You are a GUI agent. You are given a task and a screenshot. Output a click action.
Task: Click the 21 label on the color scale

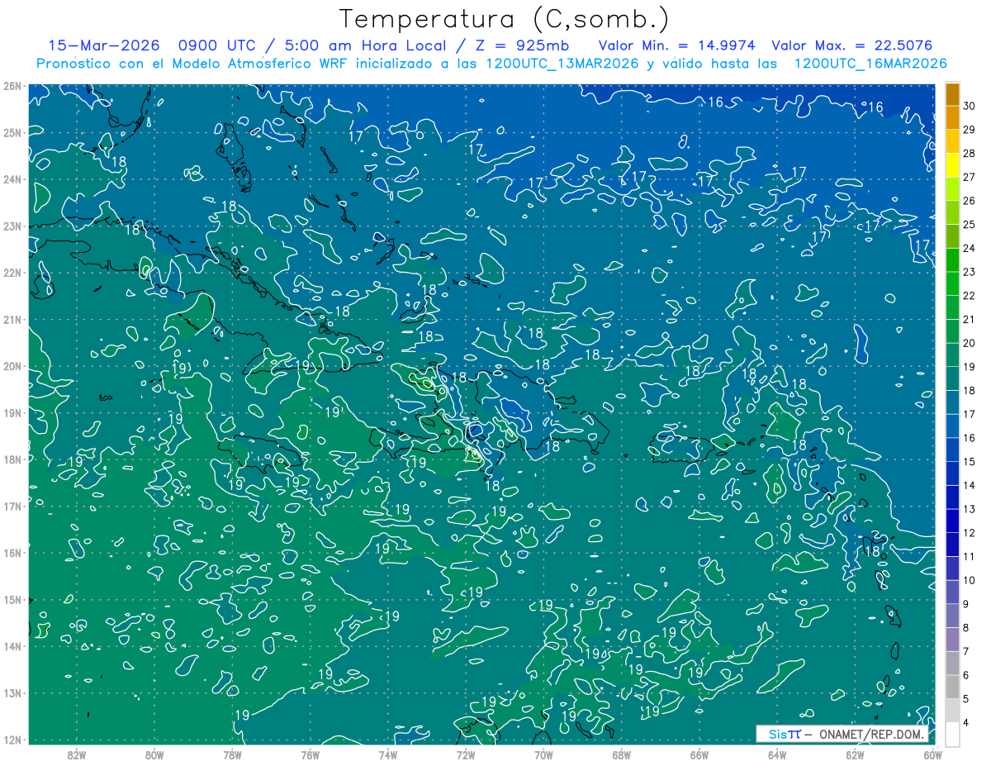pos(970,320)
